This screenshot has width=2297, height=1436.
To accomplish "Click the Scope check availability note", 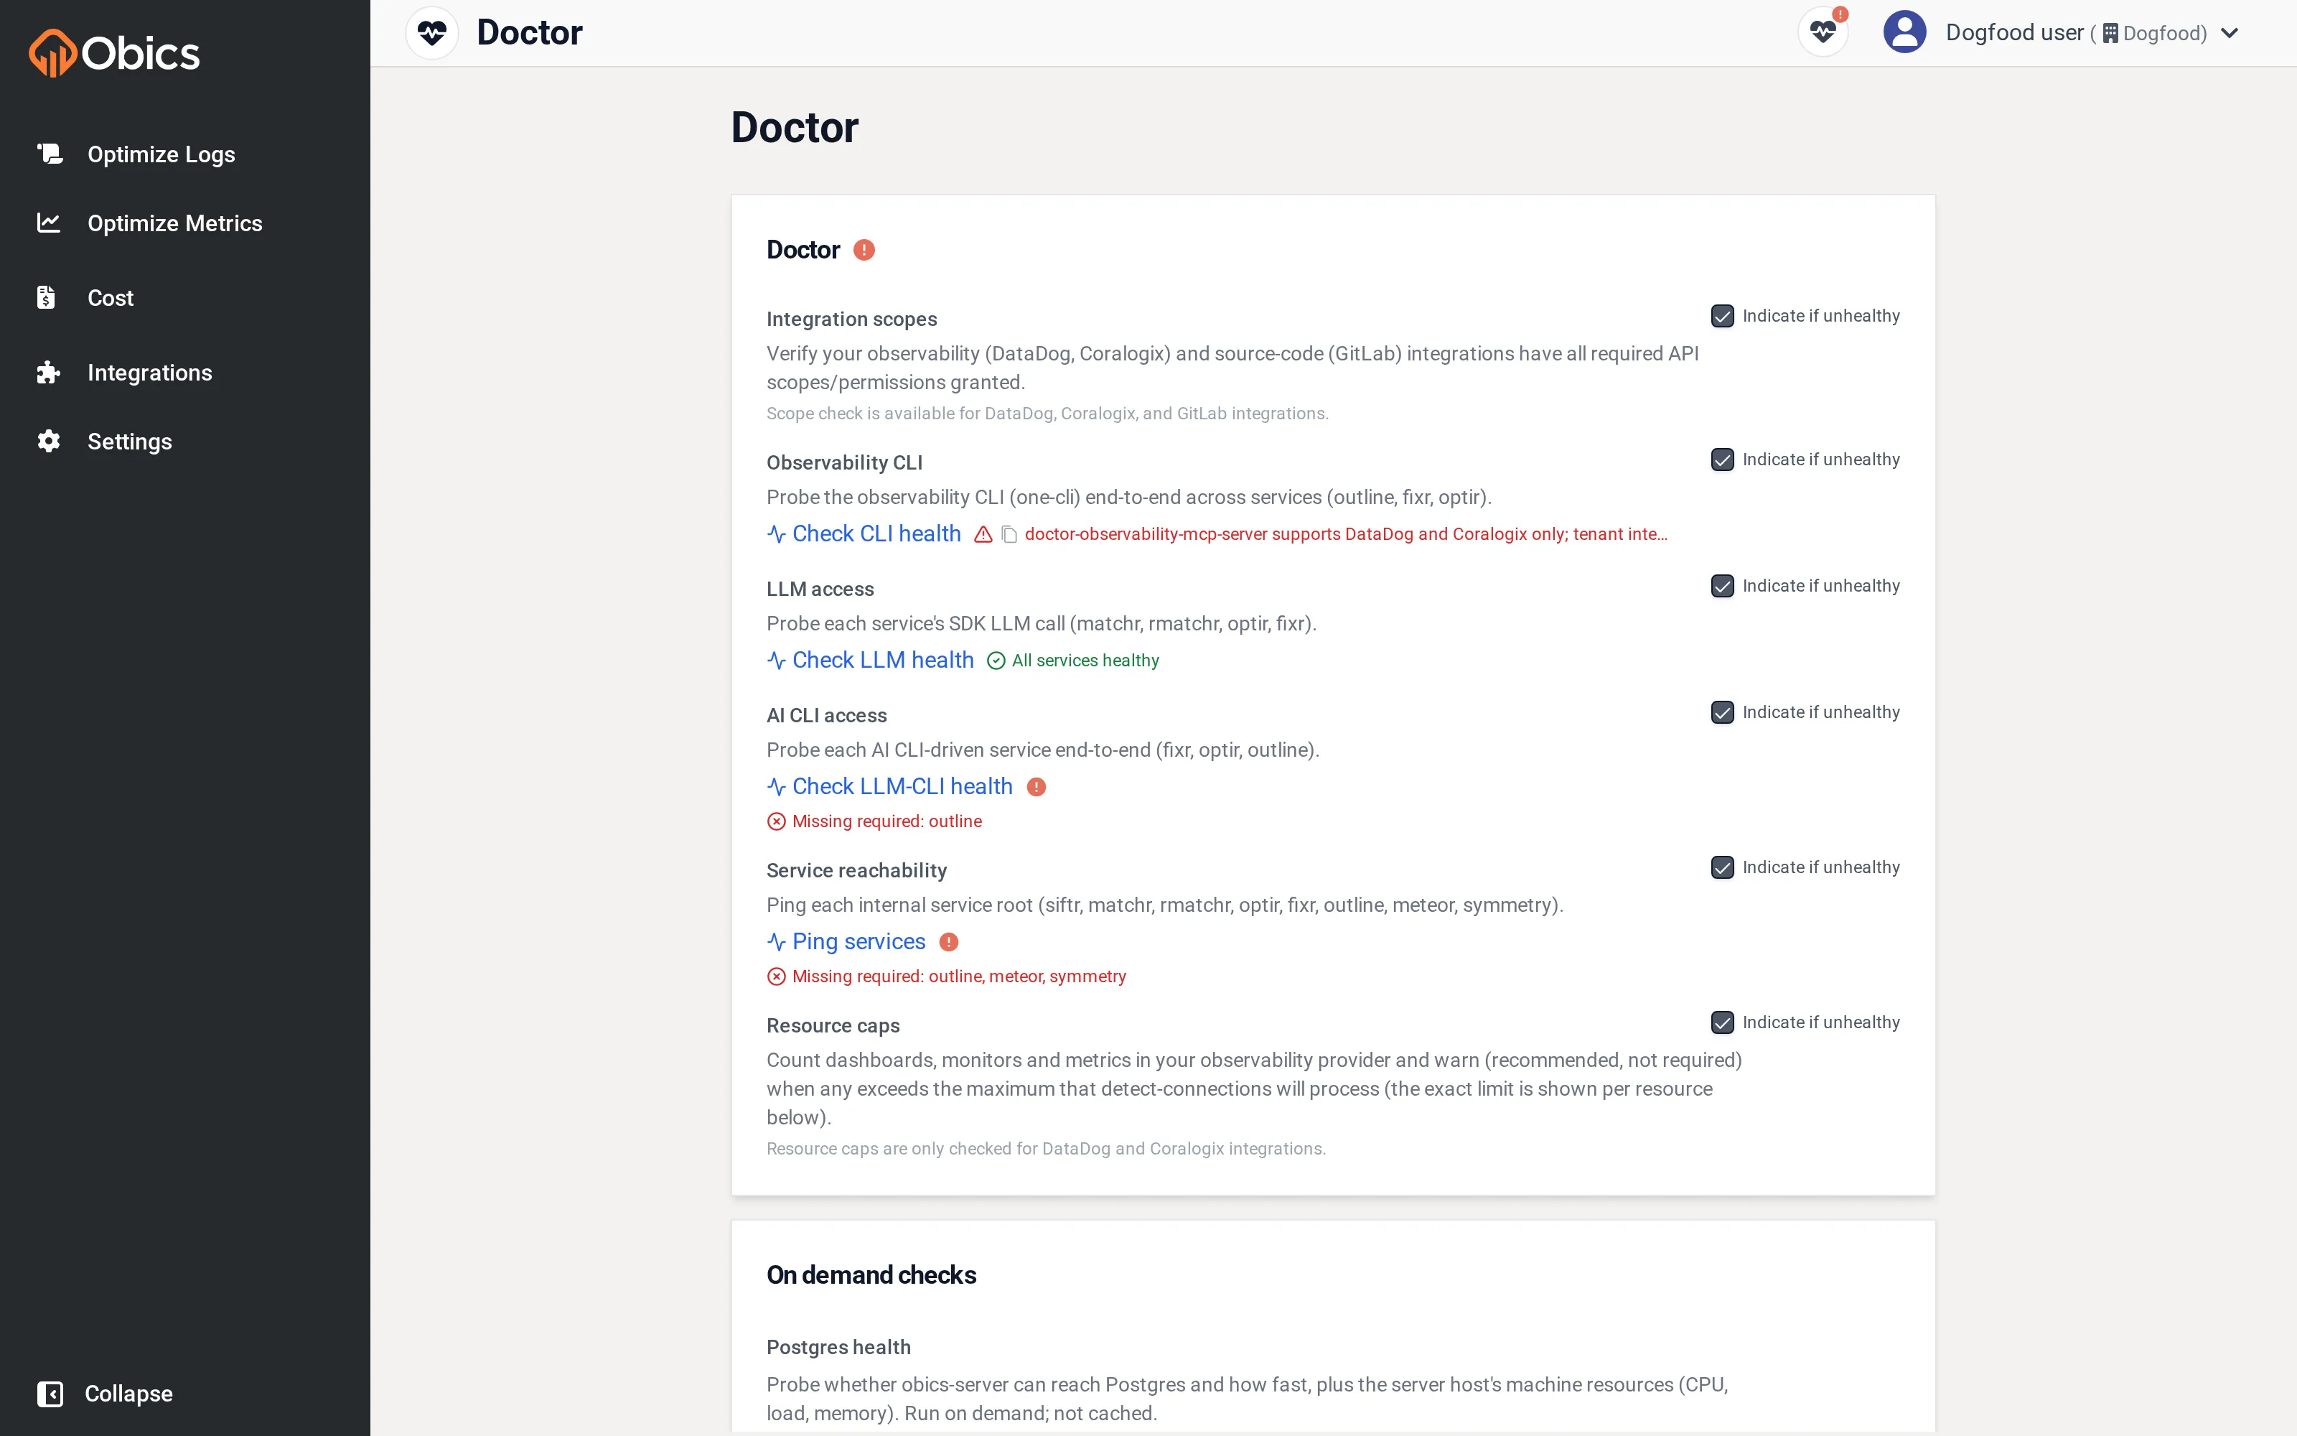I will click(1047, 413).
